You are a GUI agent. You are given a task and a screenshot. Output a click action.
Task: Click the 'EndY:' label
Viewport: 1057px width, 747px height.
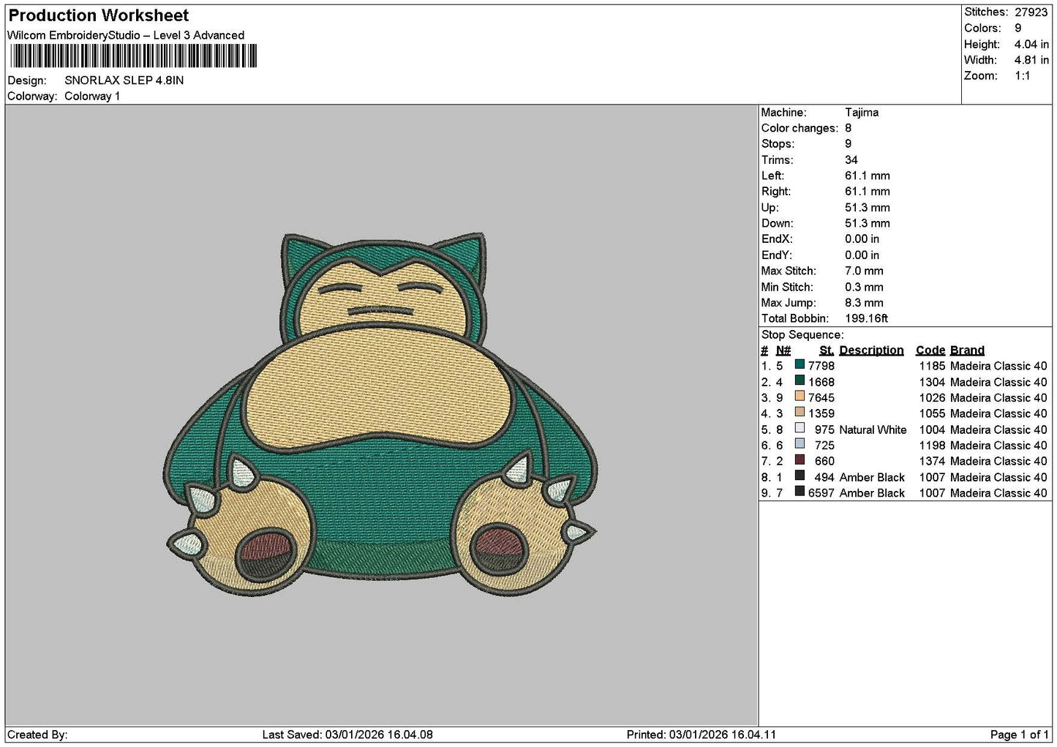777,255
